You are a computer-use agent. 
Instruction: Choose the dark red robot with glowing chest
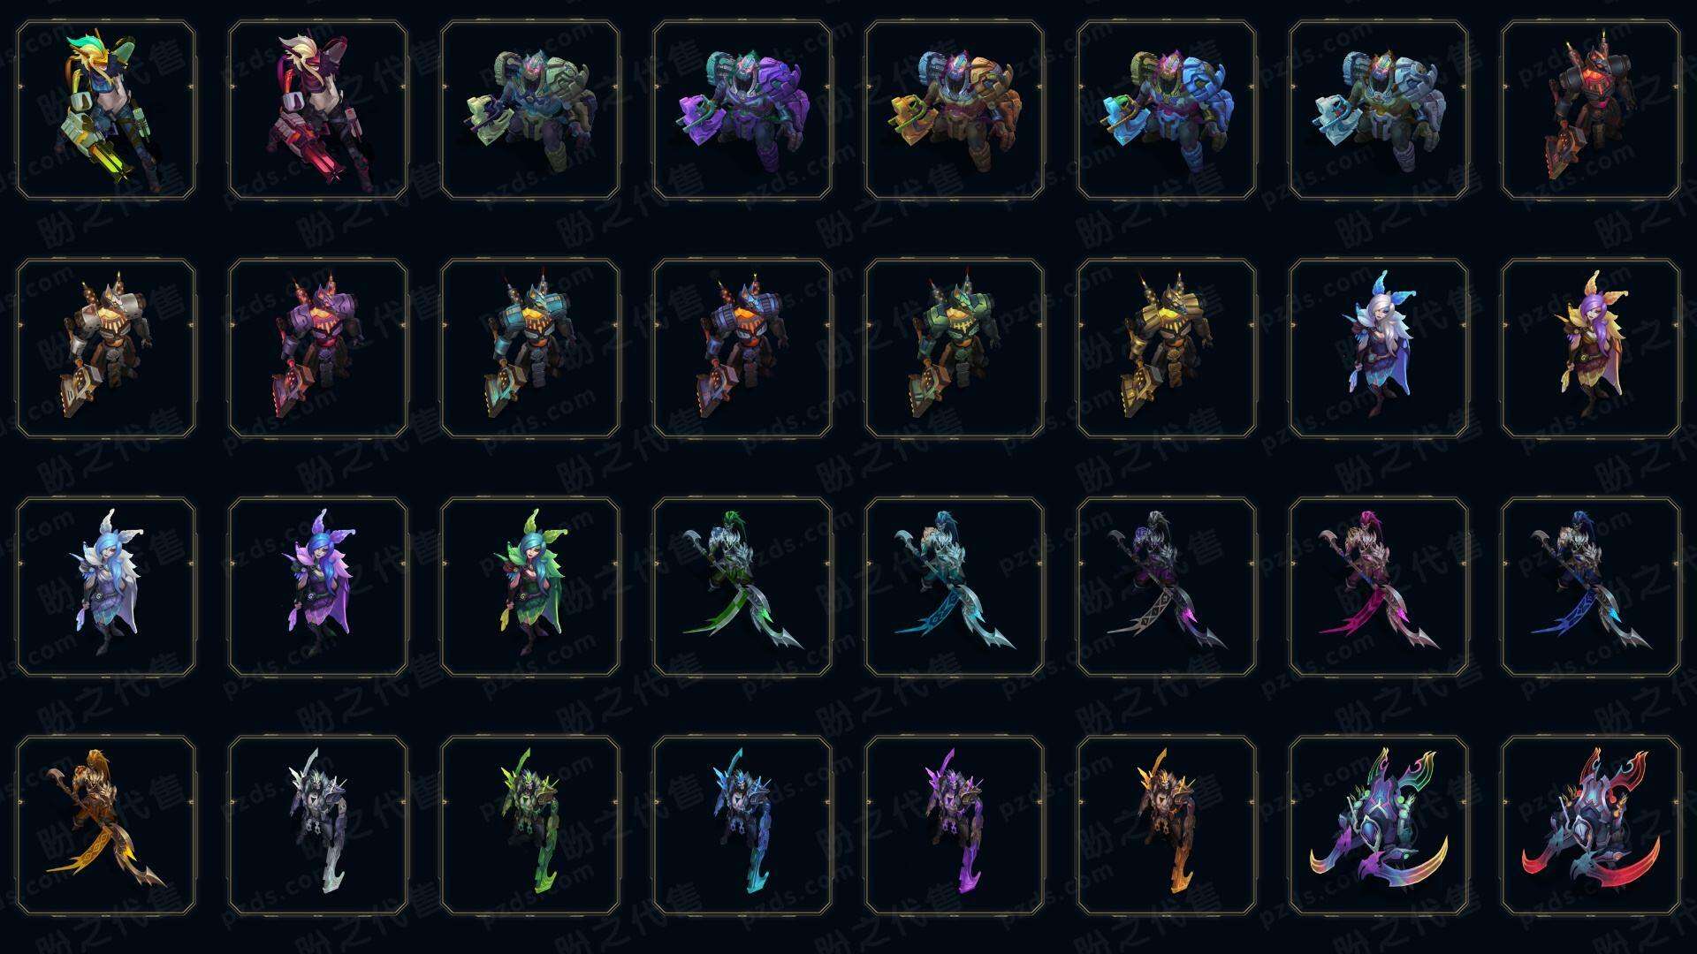1591,110
